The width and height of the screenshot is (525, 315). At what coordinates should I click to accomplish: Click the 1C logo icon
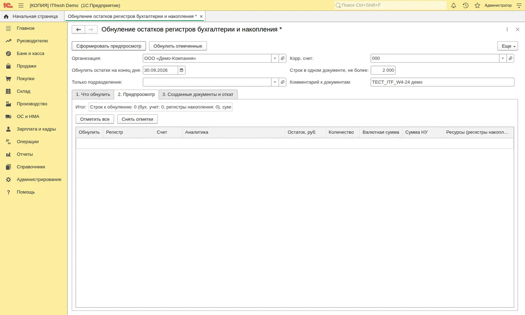tap(8, 5)
